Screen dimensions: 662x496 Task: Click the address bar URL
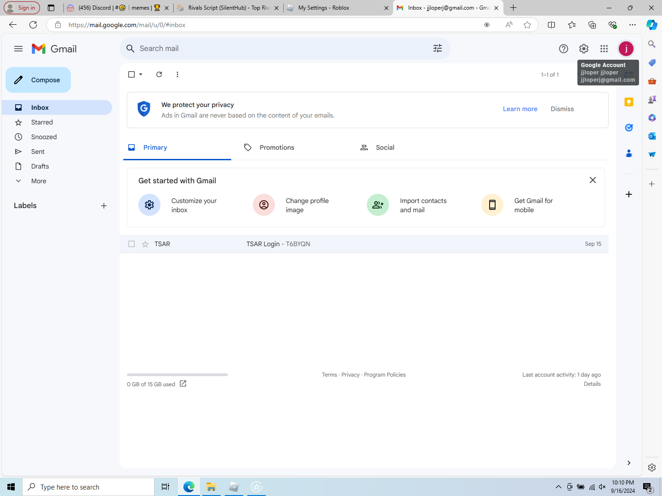point(127,25)
